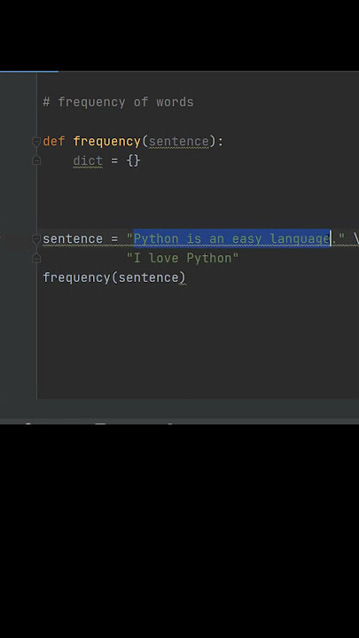Click the "I love Python" string

coord(183,258)
